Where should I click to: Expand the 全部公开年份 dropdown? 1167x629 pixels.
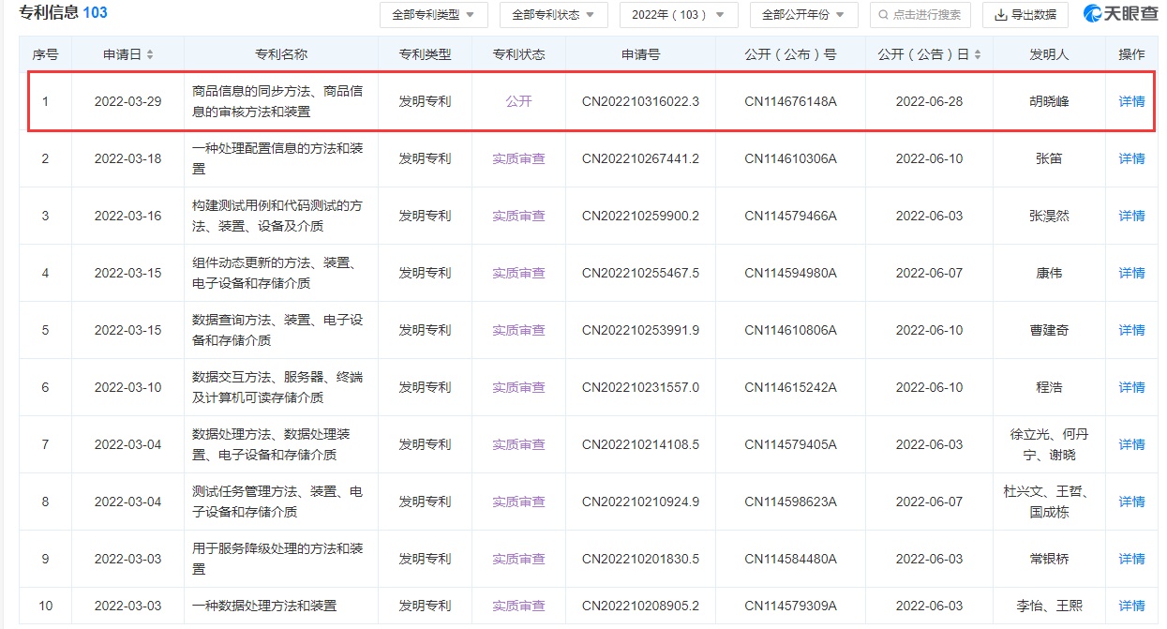(x=802, y=15)
